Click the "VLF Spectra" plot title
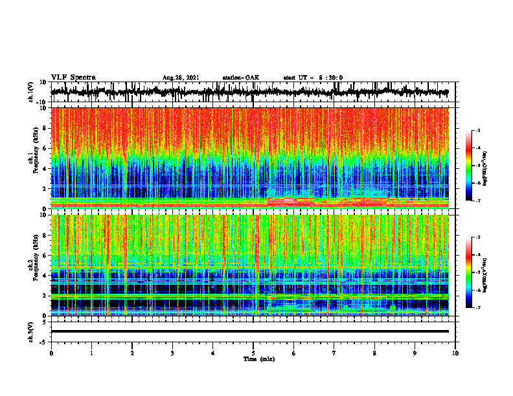This screenshot has width=513, height=396. pos(73,77)
